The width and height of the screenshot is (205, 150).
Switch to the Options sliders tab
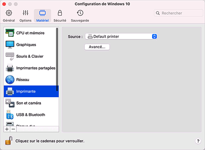tap(25, 16)
